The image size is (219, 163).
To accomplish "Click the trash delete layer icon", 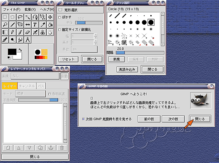I will coord(62,148).
